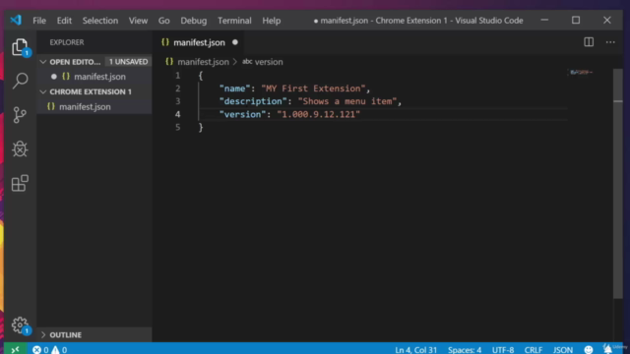
Task: Collapse the Open Editors section
Action: [43, 62]
